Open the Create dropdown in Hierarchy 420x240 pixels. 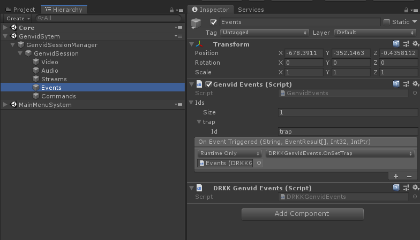tap(18, 18)
